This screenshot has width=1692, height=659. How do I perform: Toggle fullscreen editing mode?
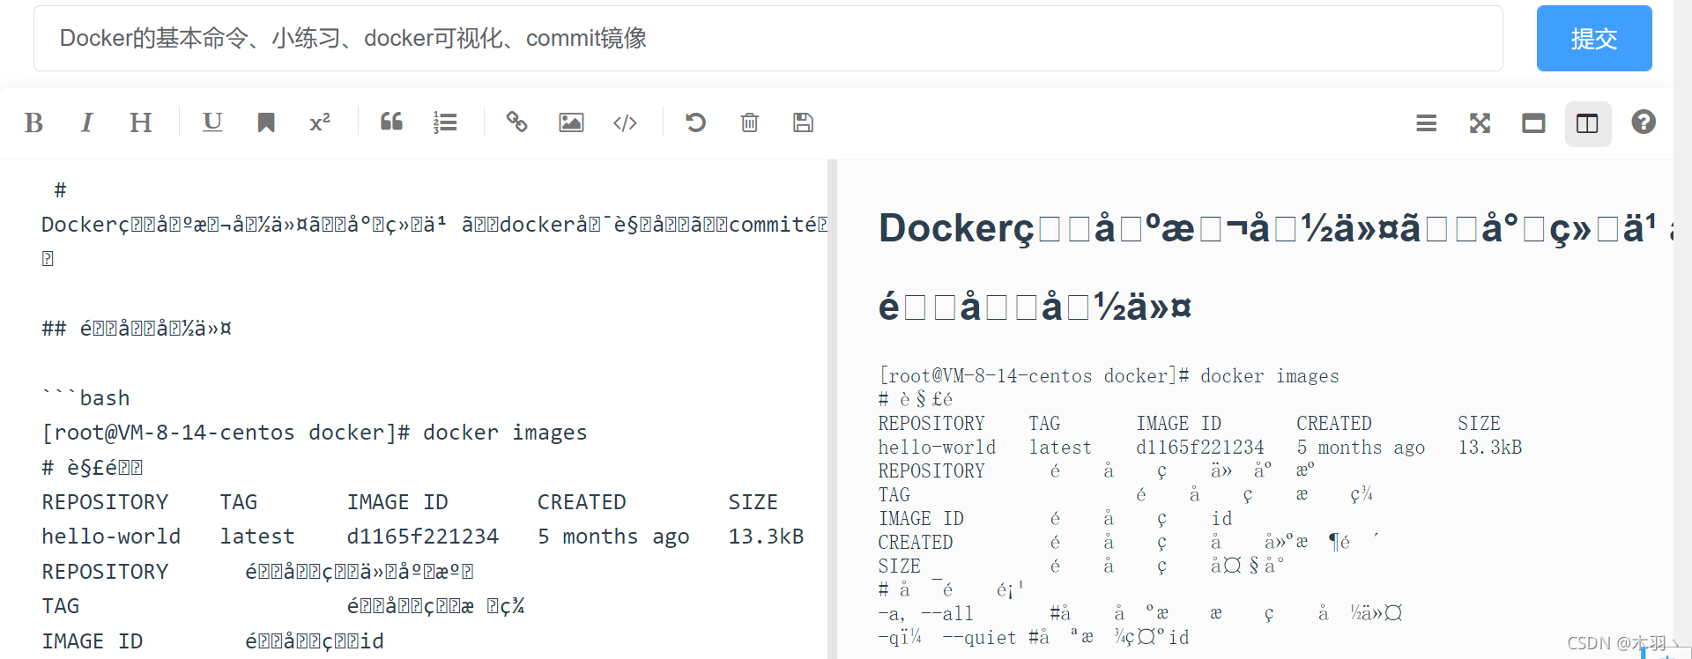pos(1480,122)
